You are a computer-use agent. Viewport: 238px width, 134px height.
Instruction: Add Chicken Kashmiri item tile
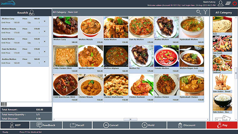coord(141,88)
